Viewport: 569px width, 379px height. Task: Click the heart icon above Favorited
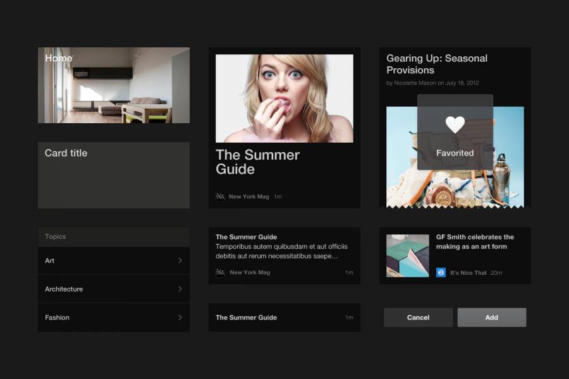click(x=455, y=124)
